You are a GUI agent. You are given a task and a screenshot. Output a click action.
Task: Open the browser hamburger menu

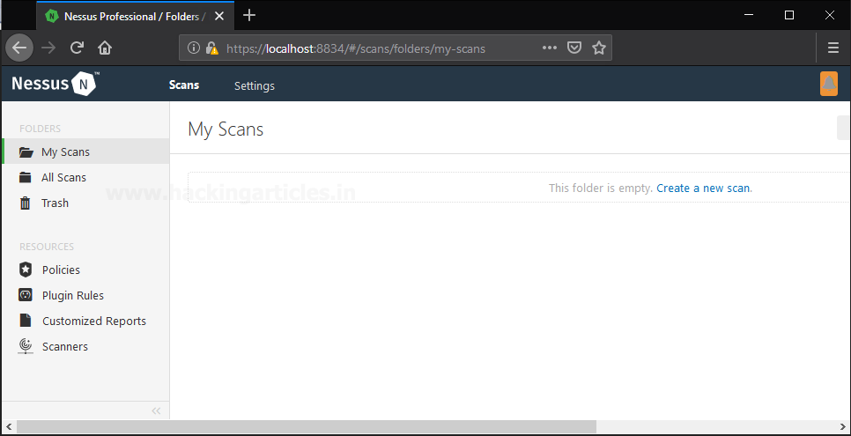click(x=833, y=48)
